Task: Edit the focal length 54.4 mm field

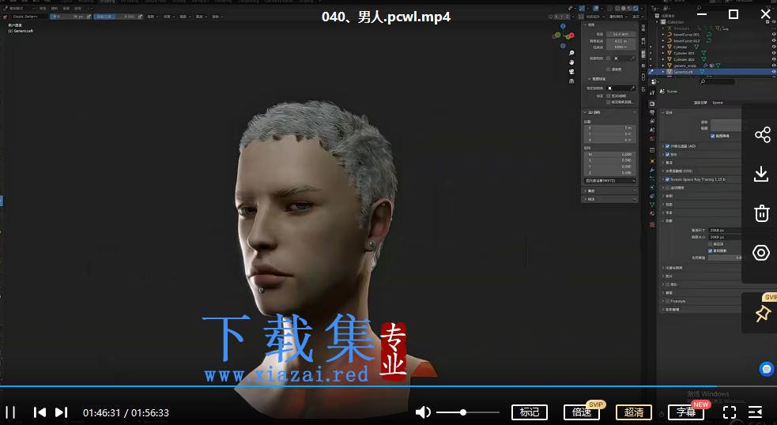Action: tap(621, 34)
